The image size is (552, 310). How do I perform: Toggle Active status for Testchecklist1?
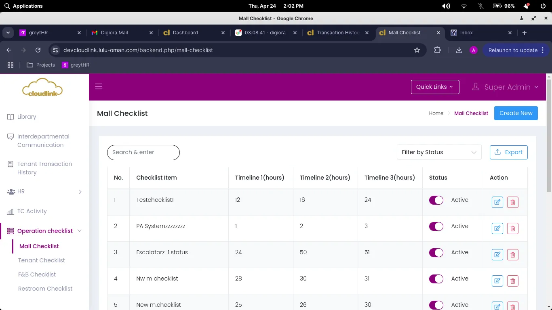(x=436, y=200)
